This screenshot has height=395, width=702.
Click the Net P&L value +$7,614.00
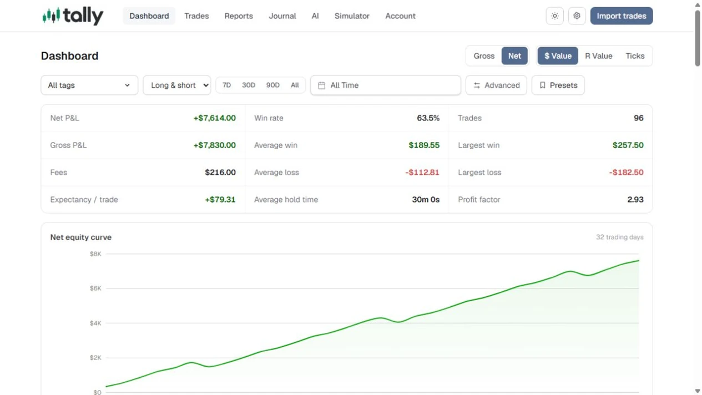[215, 118]
